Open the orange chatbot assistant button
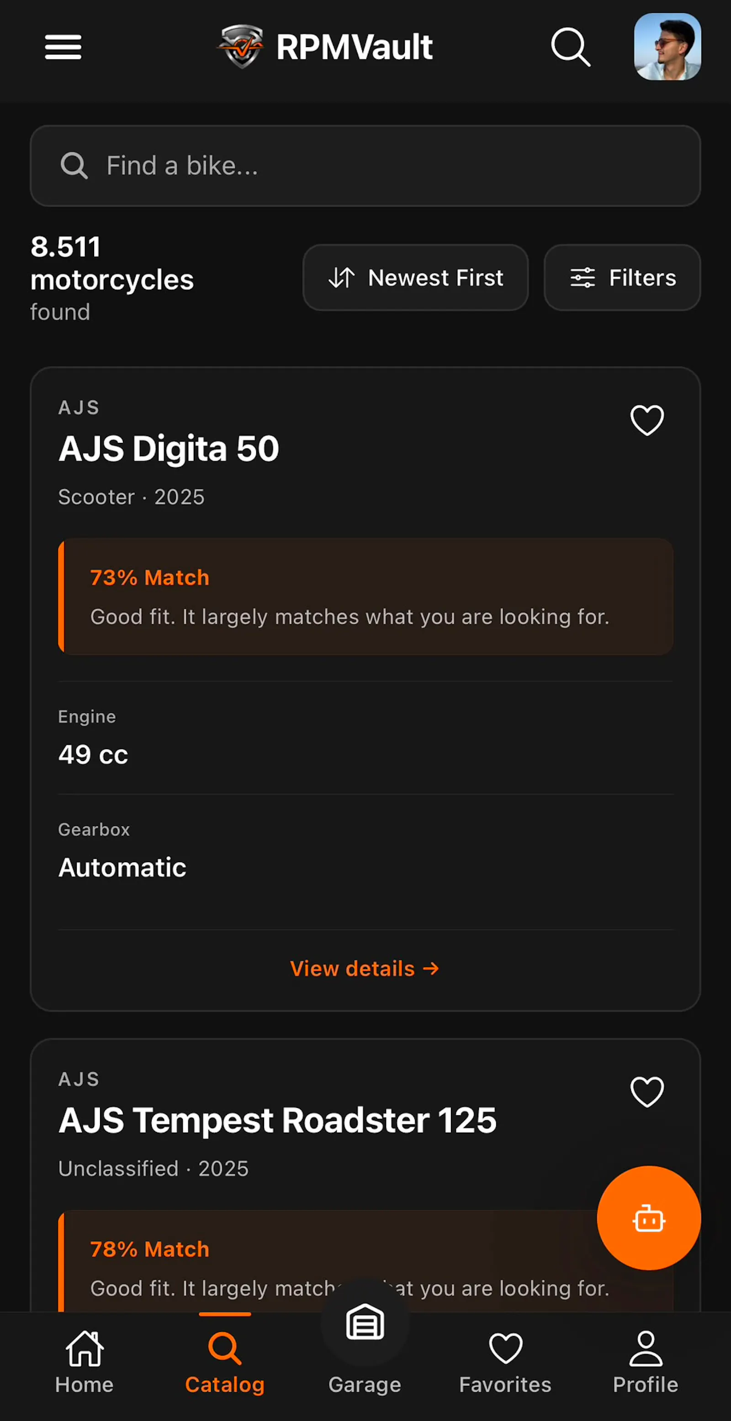This screenshot has width=731, height=1421. coord(649,1218)
